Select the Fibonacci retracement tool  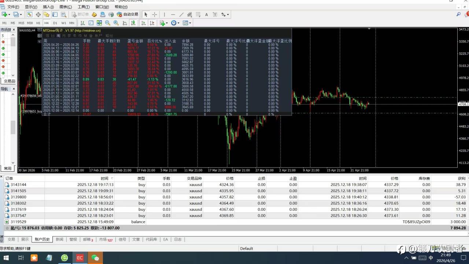198,14
